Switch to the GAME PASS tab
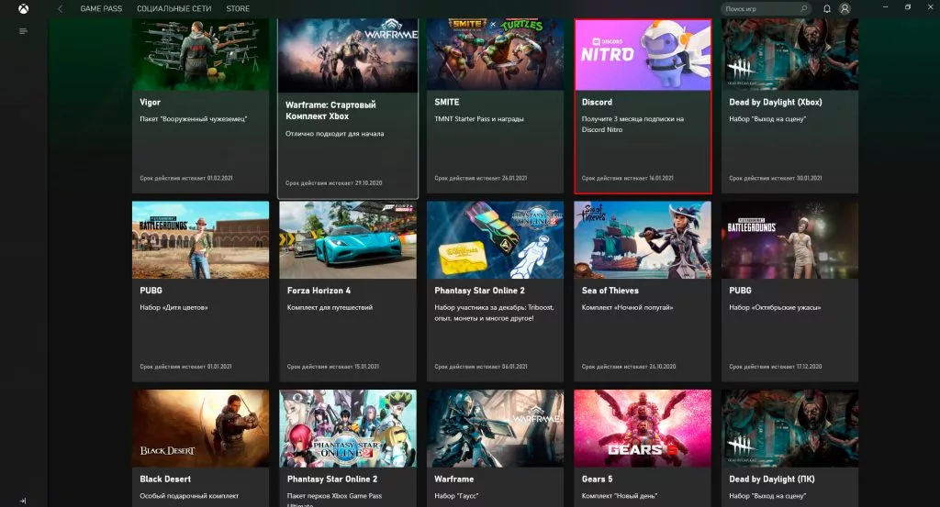The height and width of the screenshot is (507, 940). (100, 8)
